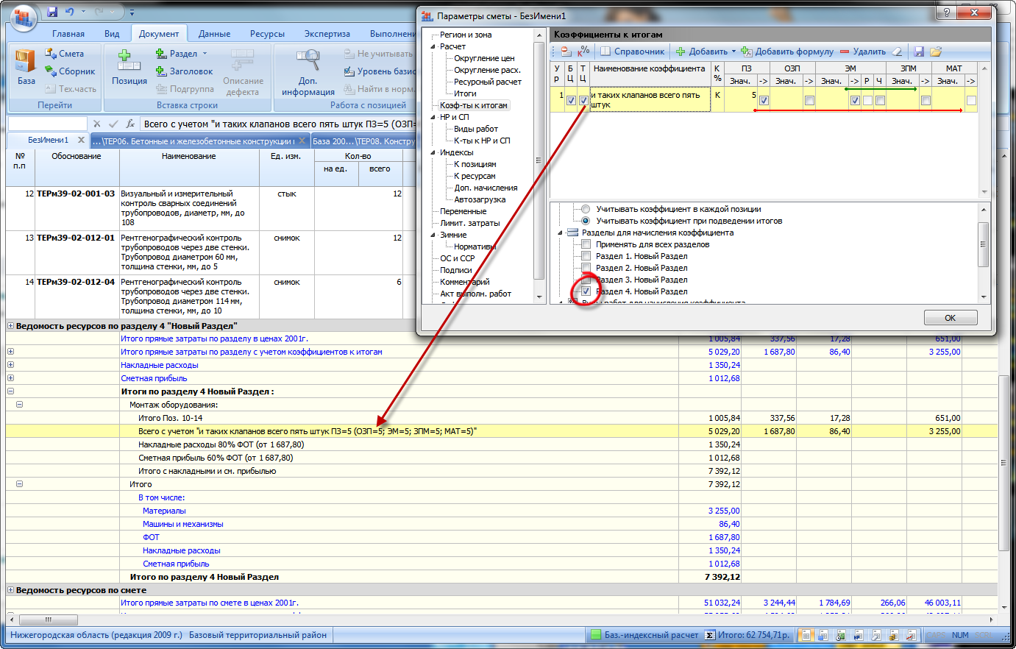
Task: Check 'Раздел 1. Новый Раздел' checkbox
Action: [586, 256]
